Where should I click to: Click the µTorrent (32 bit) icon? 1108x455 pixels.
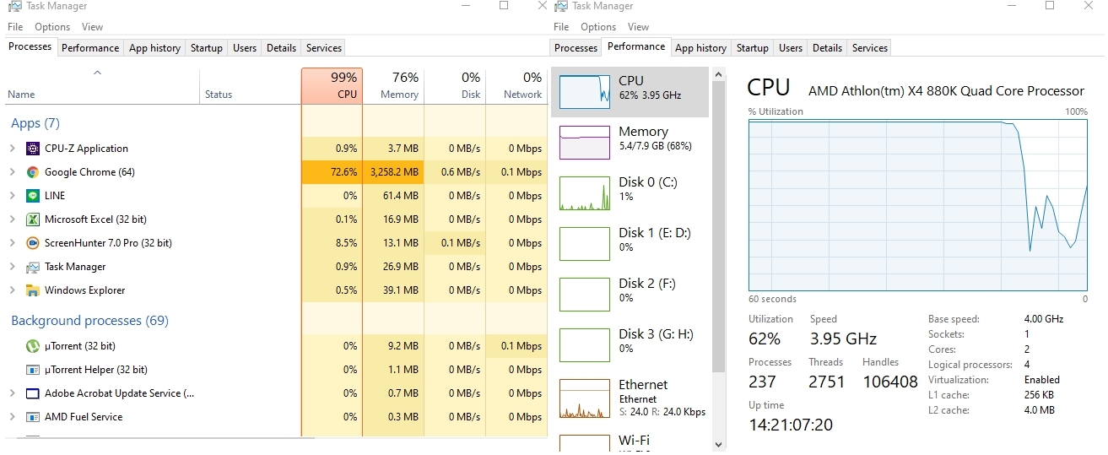tap(33, 346)
